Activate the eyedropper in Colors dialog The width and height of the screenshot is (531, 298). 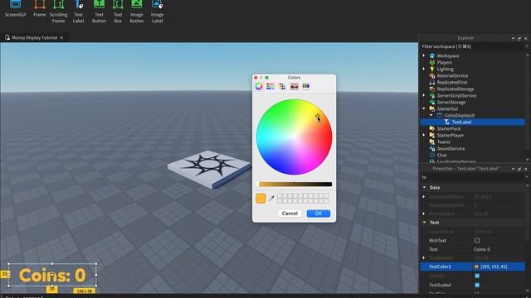pyautogui.click(x=271, y=199)
